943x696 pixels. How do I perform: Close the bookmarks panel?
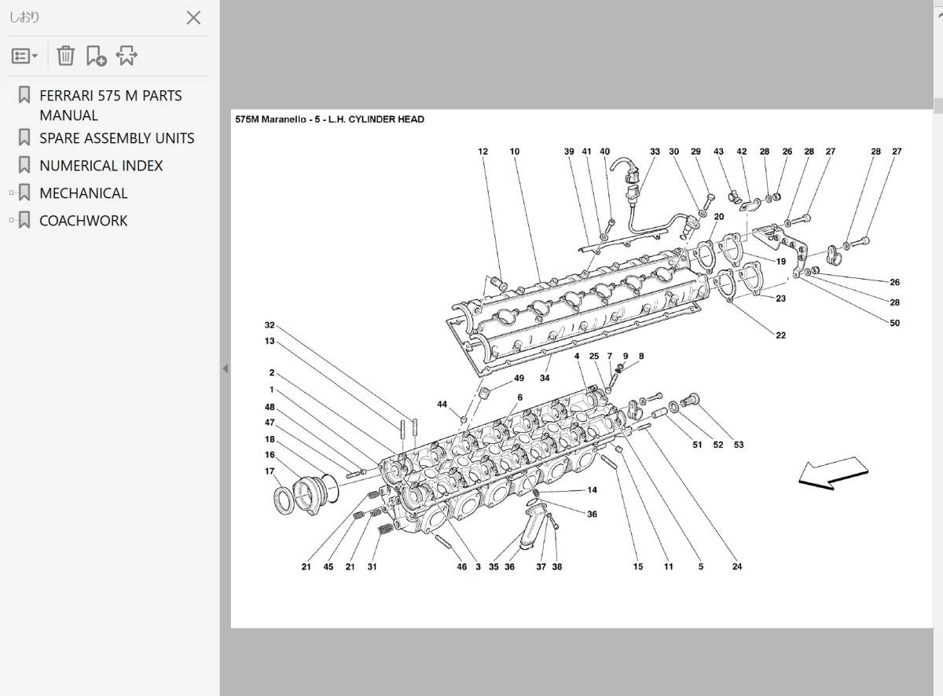(193, 17)
